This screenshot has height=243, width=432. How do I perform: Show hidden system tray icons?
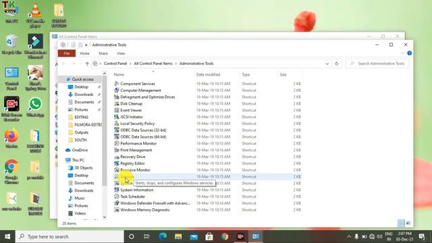[x=349, y=236]
